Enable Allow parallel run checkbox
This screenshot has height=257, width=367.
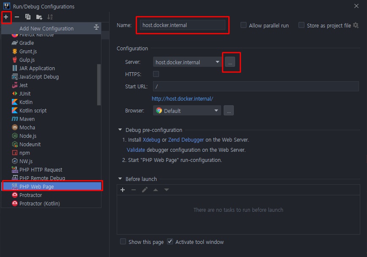[x=244, y=25]
